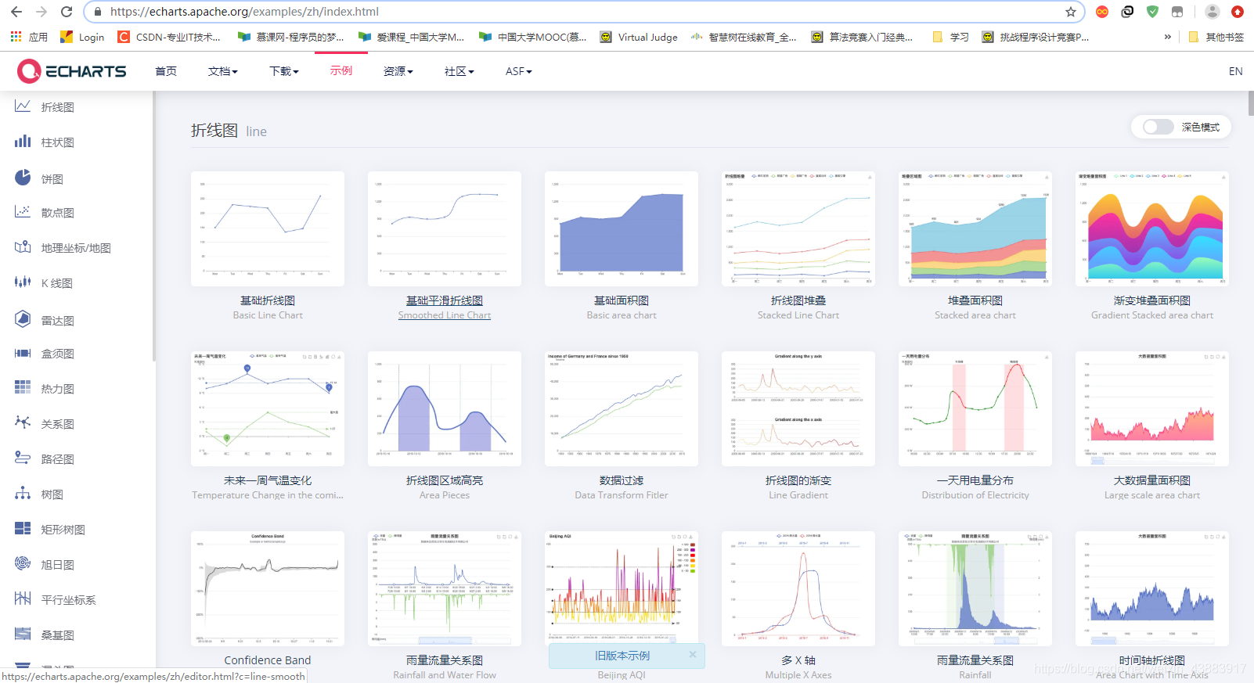This screenshot has height=683, width=1254.
Task: Click the bar chart icon in sidebar
Action: [x=23, y=142]
